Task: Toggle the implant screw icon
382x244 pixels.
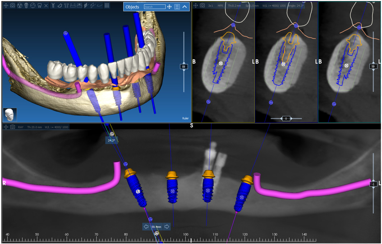Action: tap(53, 5)
